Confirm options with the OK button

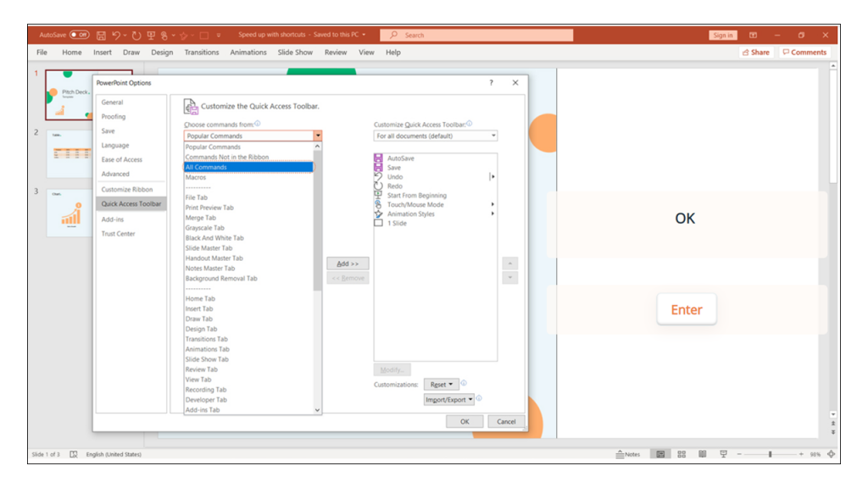[x=463, y=420]
